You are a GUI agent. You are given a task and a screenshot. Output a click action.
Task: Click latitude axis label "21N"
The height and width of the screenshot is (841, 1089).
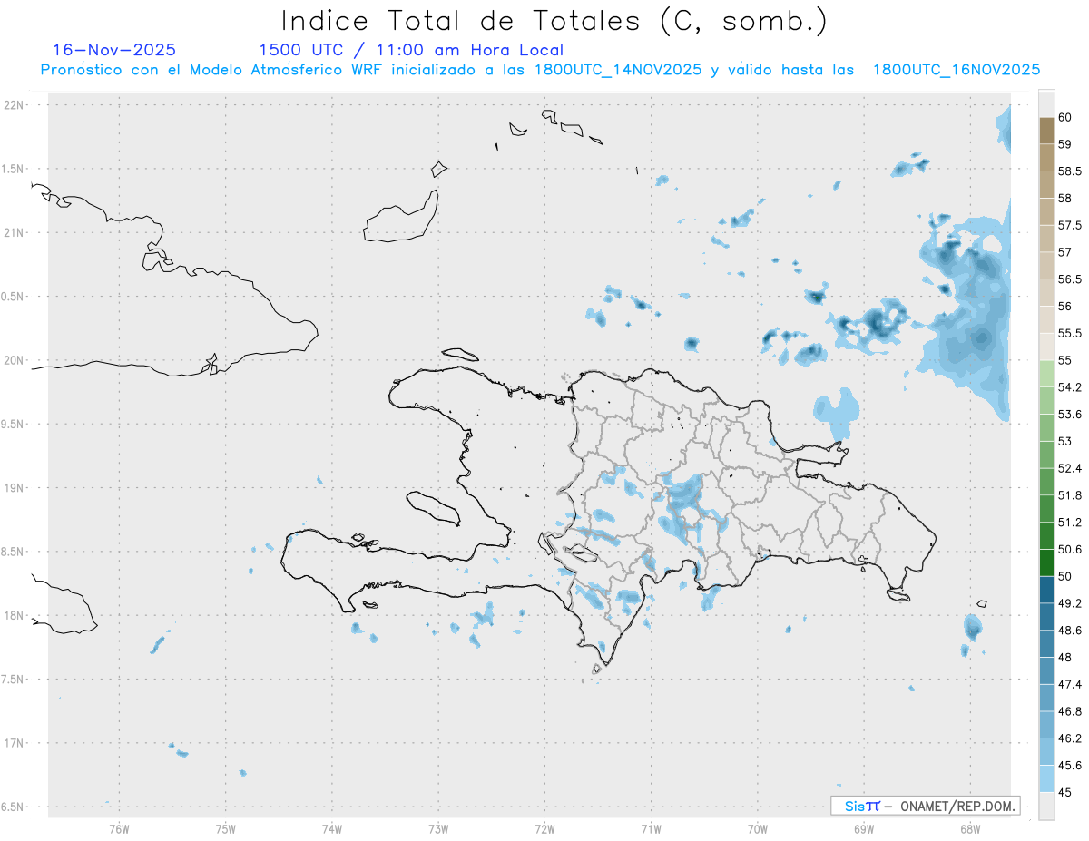click(x=15, y=232)
